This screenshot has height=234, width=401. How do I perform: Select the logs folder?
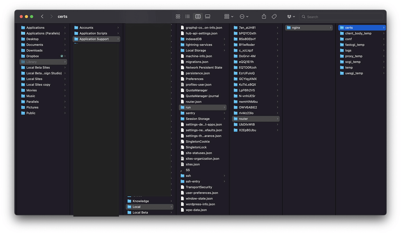[362, 50]
